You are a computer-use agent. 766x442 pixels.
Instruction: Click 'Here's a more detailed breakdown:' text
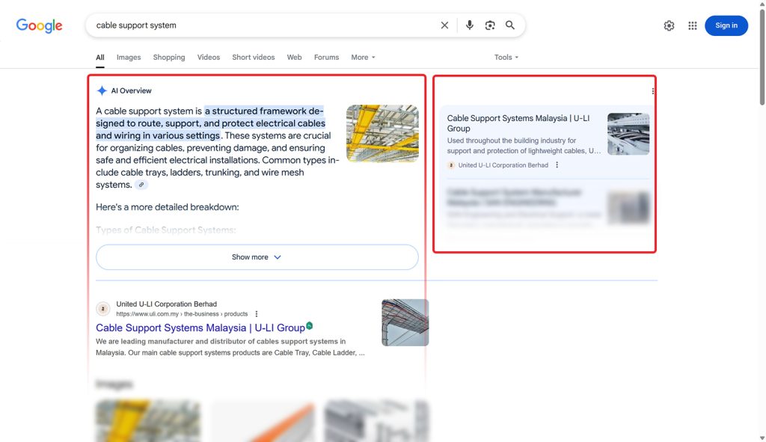168,207
